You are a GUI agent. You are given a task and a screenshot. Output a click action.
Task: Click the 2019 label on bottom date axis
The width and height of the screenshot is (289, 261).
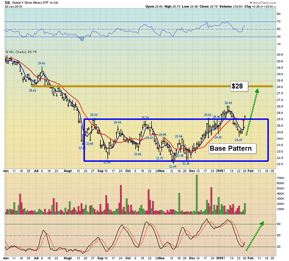pyautogui.click(x=220, y=258)
